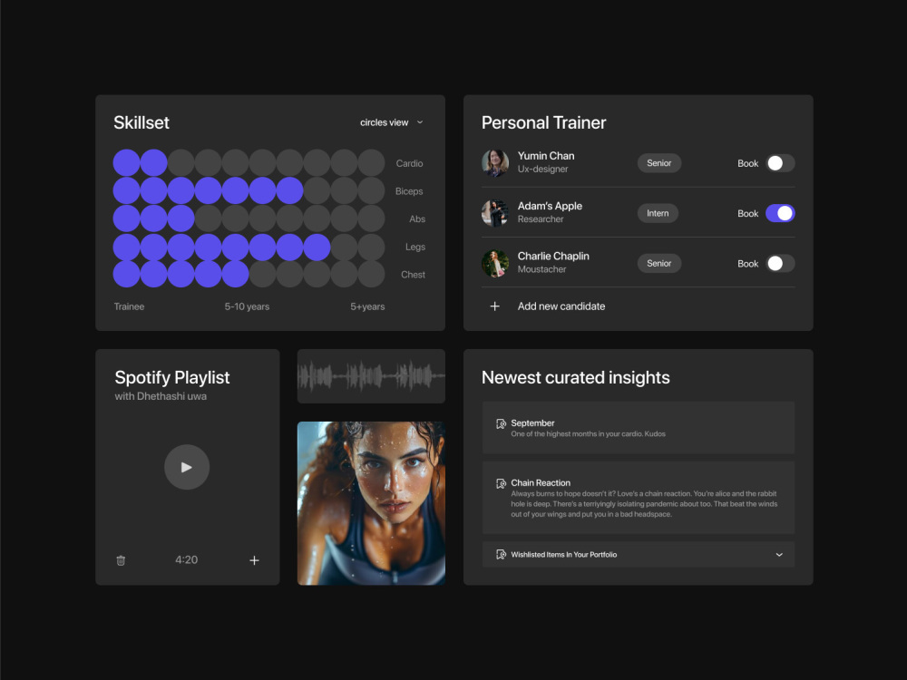Image resolution: width=907 pixels, height=680 pixels.
Task: Open Adam's Apple avatar
Action: coord(495,213)
